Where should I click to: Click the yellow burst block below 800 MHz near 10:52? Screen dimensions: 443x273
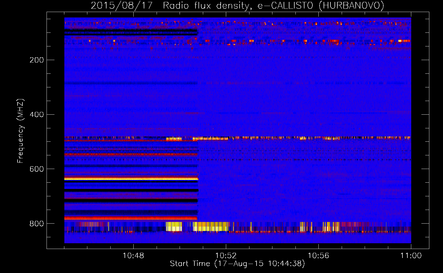pos(210,226)
